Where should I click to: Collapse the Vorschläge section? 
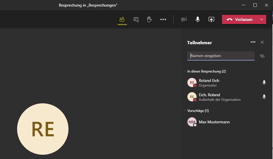(185, 110)
